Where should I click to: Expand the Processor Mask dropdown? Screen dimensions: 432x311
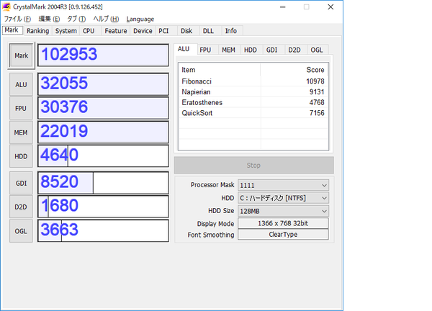[x=283, y=185]
